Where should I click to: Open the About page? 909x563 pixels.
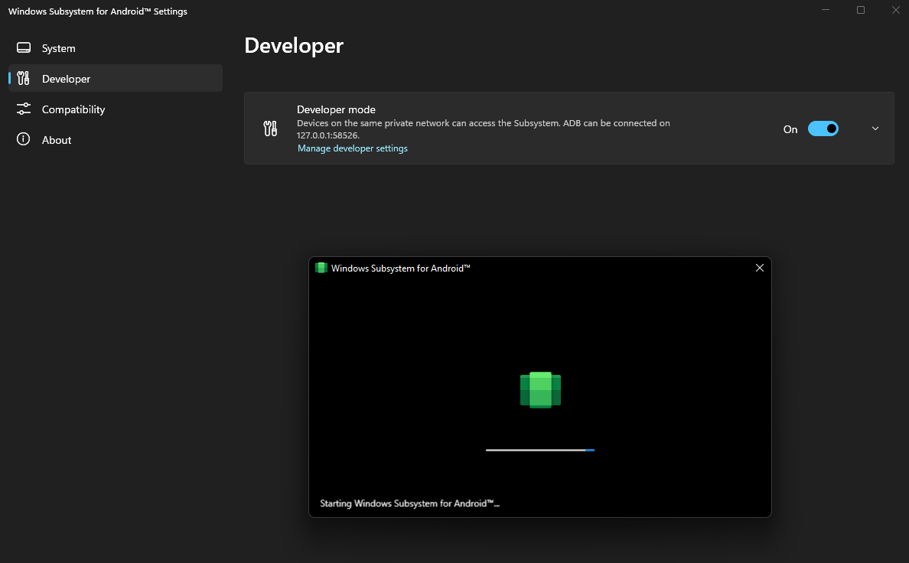click(x=116, y=140)
